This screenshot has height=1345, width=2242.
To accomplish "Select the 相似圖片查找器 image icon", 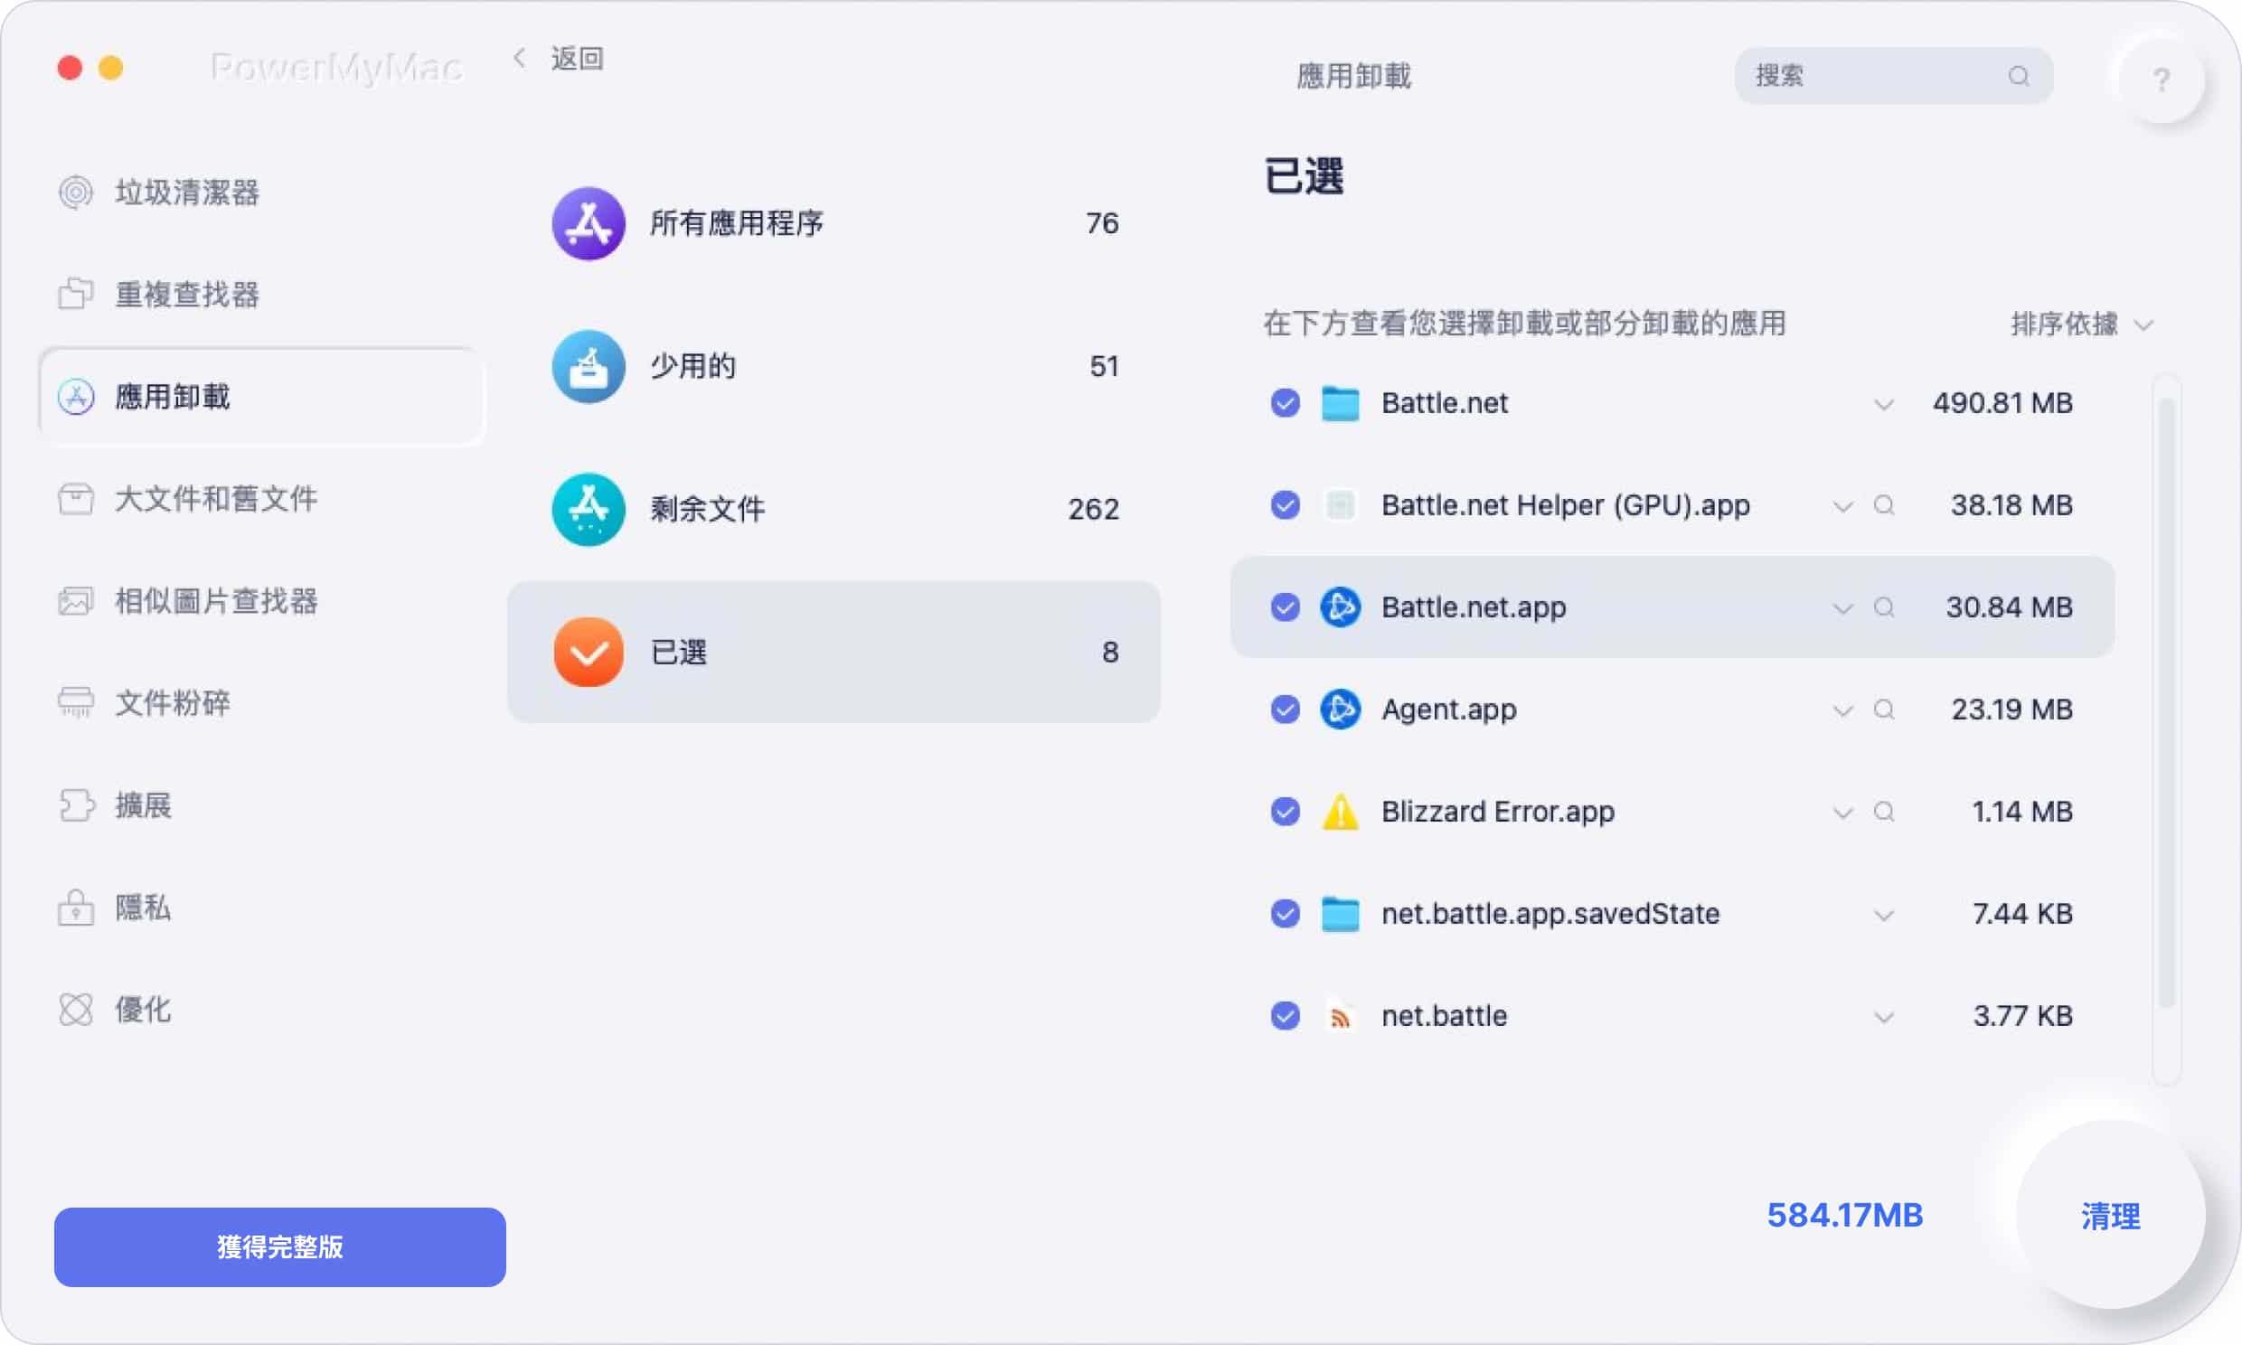I will click(76, 601).
